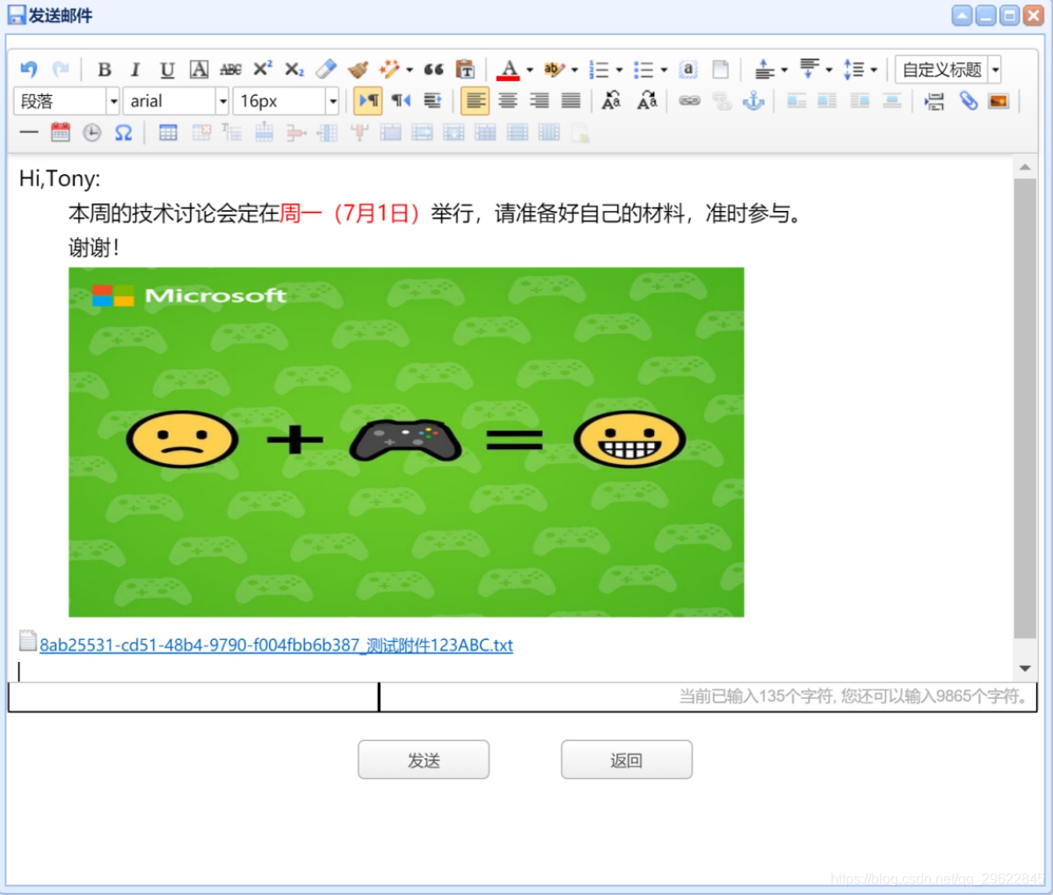
Task: Paste as plain text
Action: 465,69
